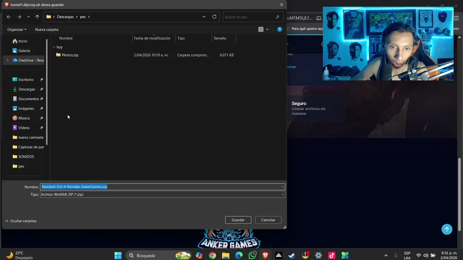Open File Explorer from the taskbar
Viewport: 463px width, 260px height.
[x=226, y=255]
